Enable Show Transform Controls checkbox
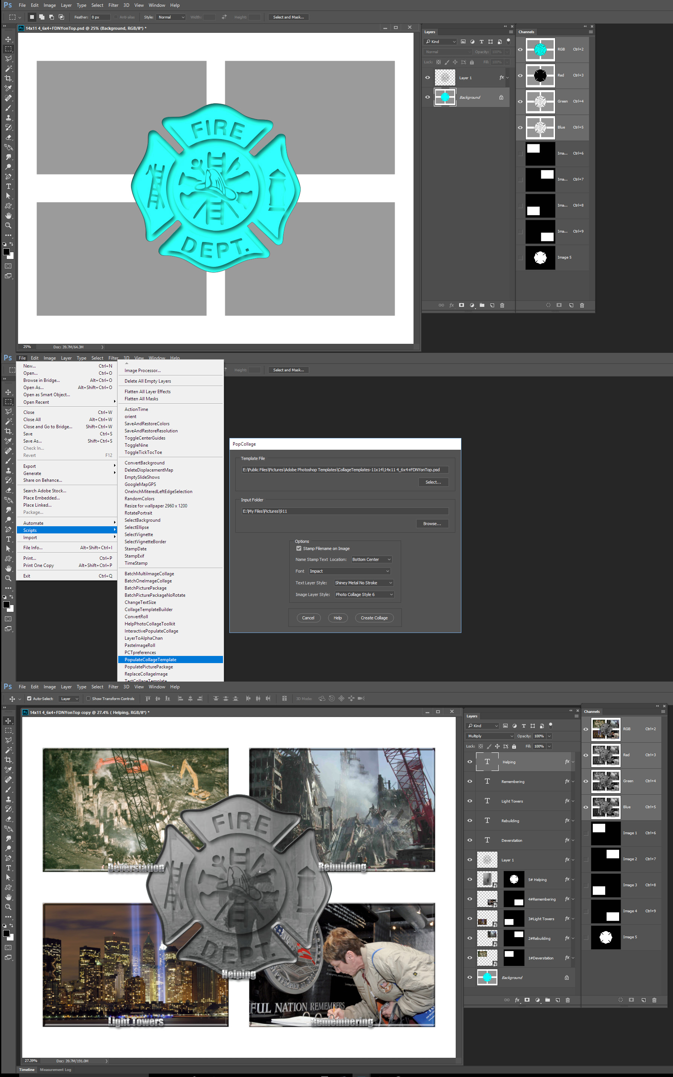This screenshot has height=1077, width=673. click(88, 699)
